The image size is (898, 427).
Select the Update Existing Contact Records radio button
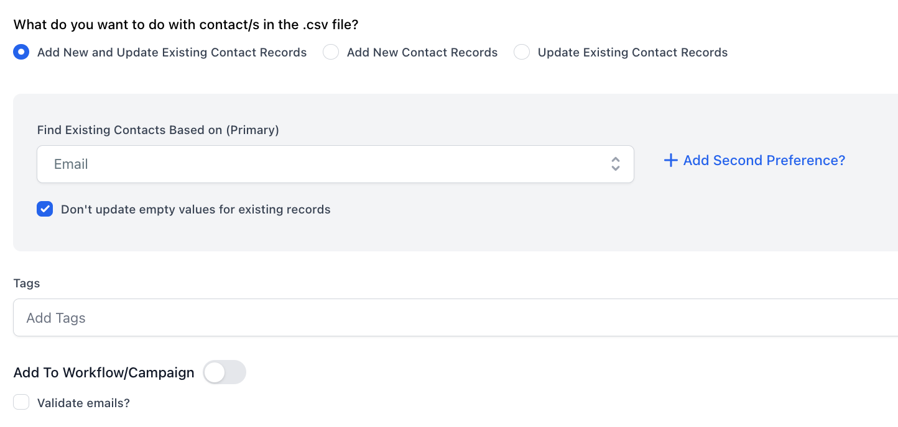[522, 52]
